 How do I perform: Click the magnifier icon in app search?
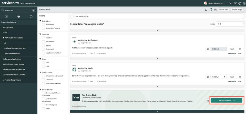point(74,16)
